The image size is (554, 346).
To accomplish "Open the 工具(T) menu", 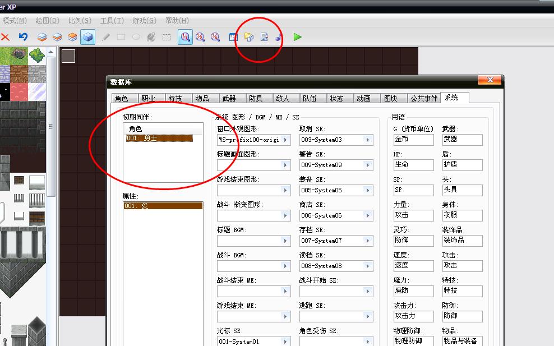I will click(x=112, y=21).
